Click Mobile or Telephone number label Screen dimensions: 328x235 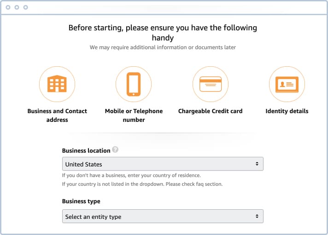[134, 115]
